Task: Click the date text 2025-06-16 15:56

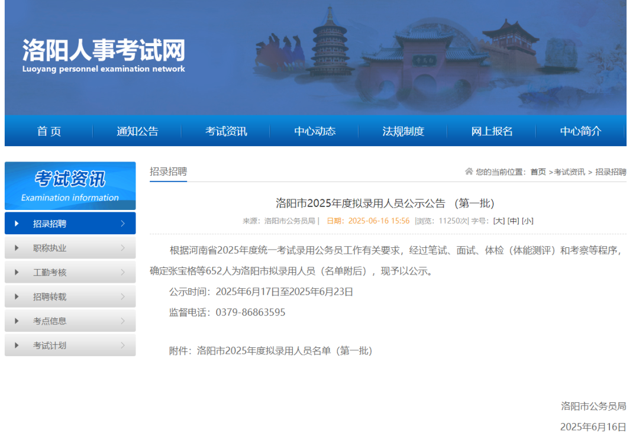Action: point(379,221)
